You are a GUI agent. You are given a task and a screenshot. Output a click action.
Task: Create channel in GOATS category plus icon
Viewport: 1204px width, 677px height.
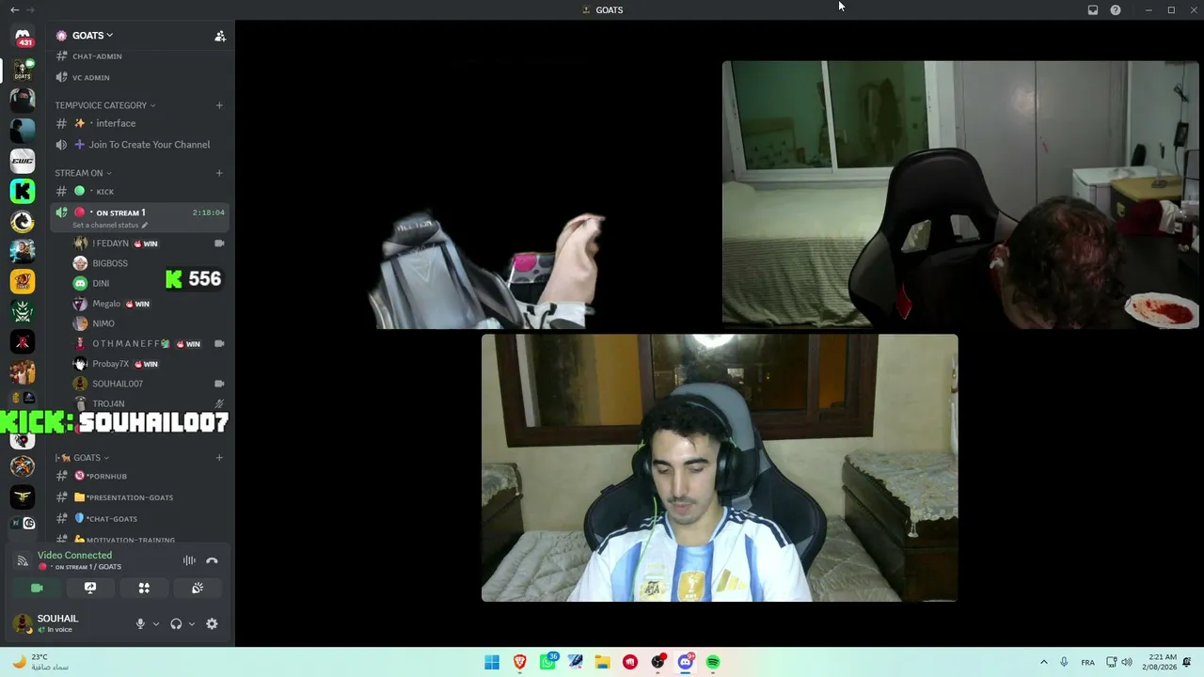click(219, 458)
